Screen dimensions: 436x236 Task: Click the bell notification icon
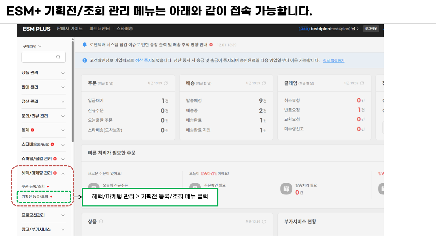(x=85, y=45)
